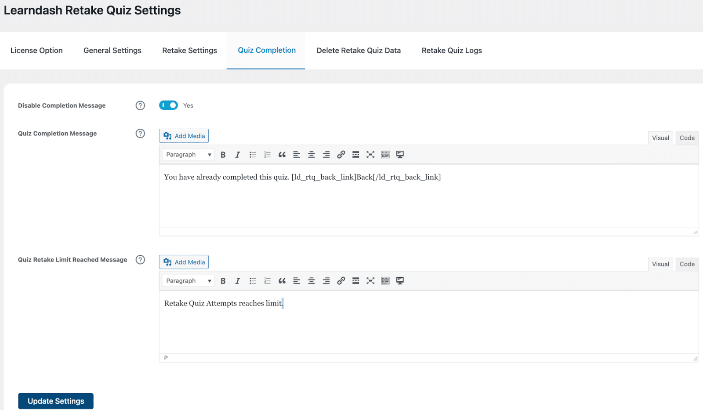Open Paragraph format dropdown in Completion Message editor
Viewport: 703px width, 410px height.
pyautogui.click(x=188, y=155)
